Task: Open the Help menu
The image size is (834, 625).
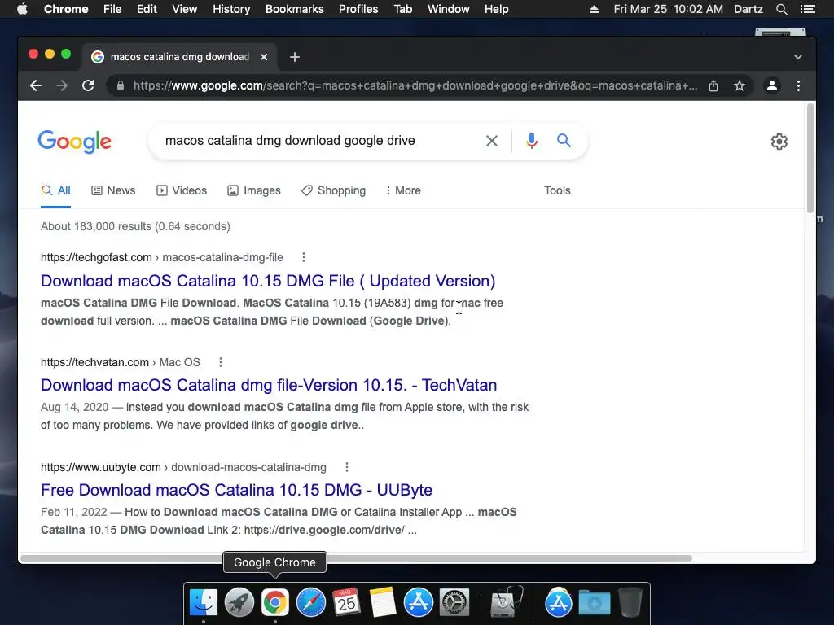Action: (496, 9)
